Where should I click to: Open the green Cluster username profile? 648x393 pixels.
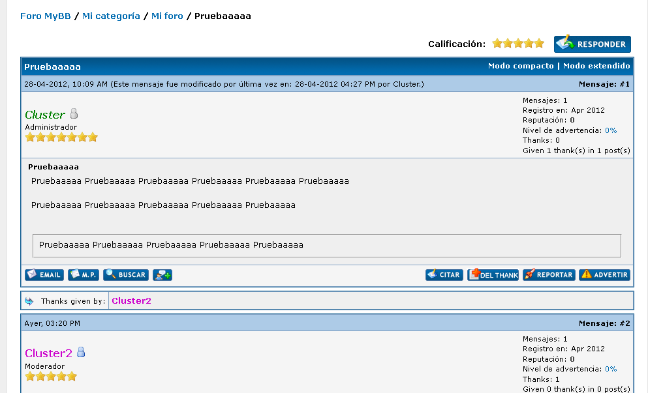tap(44, 115)
